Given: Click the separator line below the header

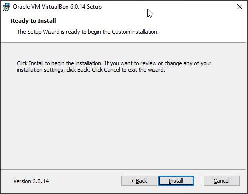Looking at the screenshot, I should click(x=124, y=43).
